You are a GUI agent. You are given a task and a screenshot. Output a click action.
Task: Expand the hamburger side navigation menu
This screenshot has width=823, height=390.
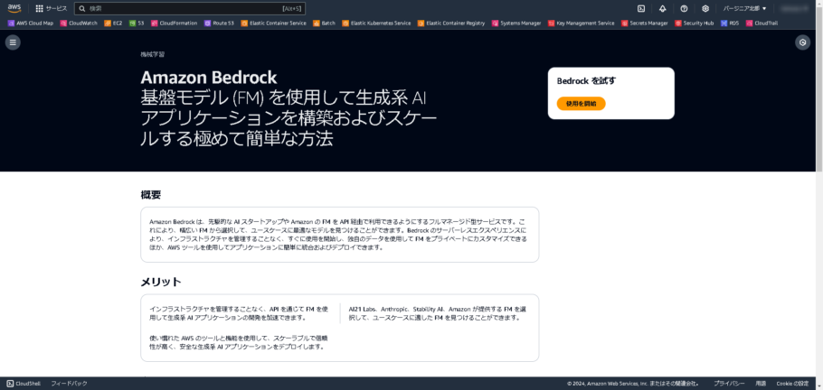(14, 42)
